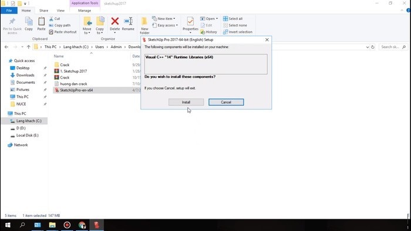Click Lang khach (C:) in address bar

pos(76,47)
